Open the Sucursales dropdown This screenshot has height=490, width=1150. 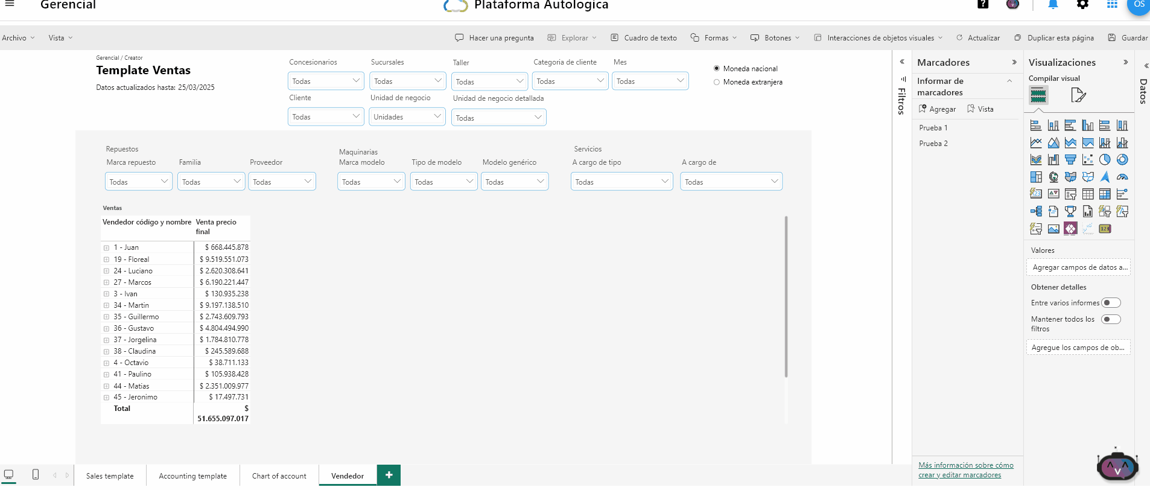tap(407, 81)
